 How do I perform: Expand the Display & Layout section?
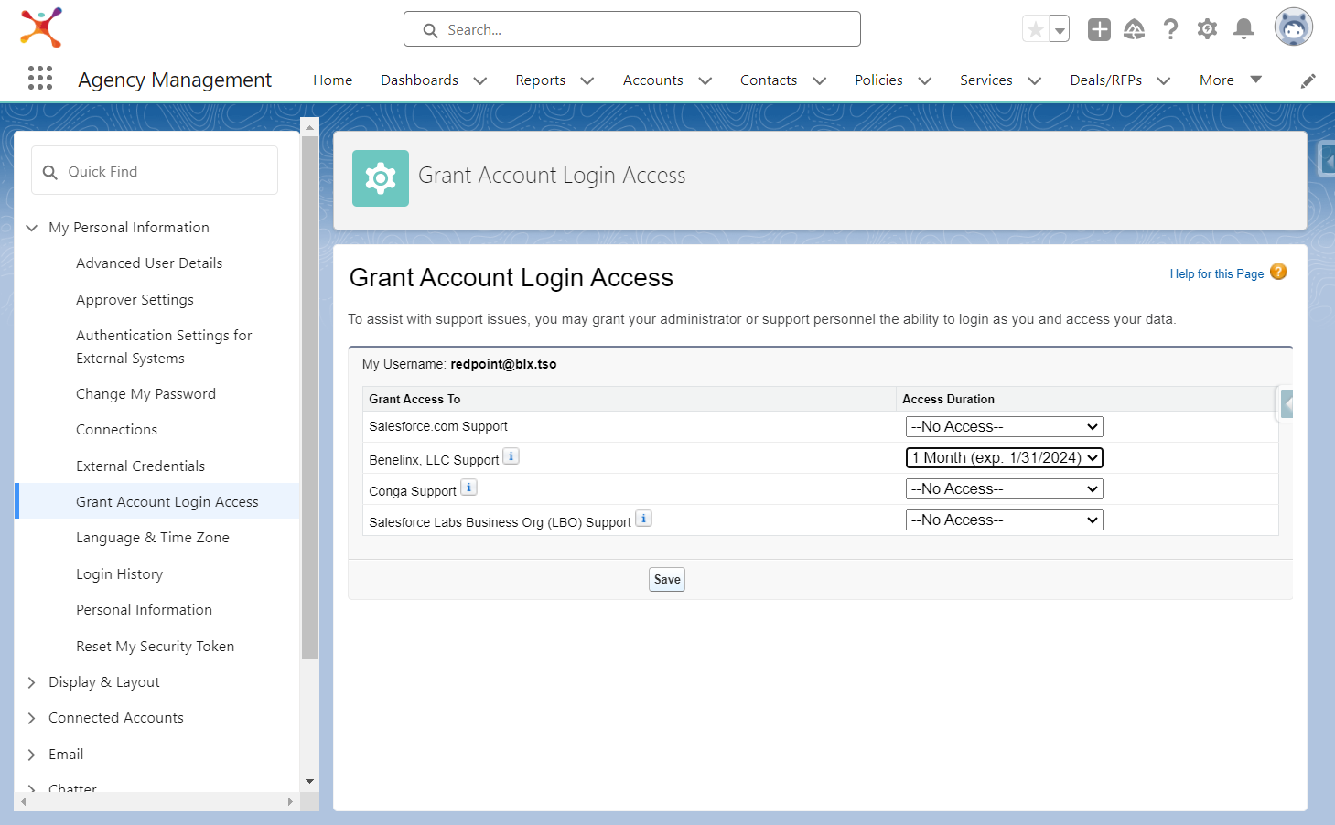[x=32, y=682]
